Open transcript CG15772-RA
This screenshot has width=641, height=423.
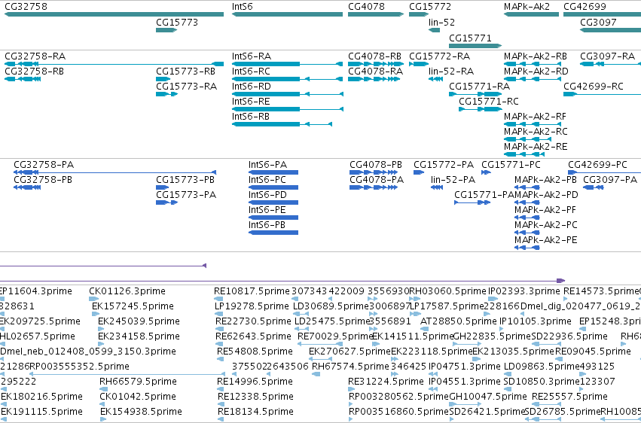(439, 56)
